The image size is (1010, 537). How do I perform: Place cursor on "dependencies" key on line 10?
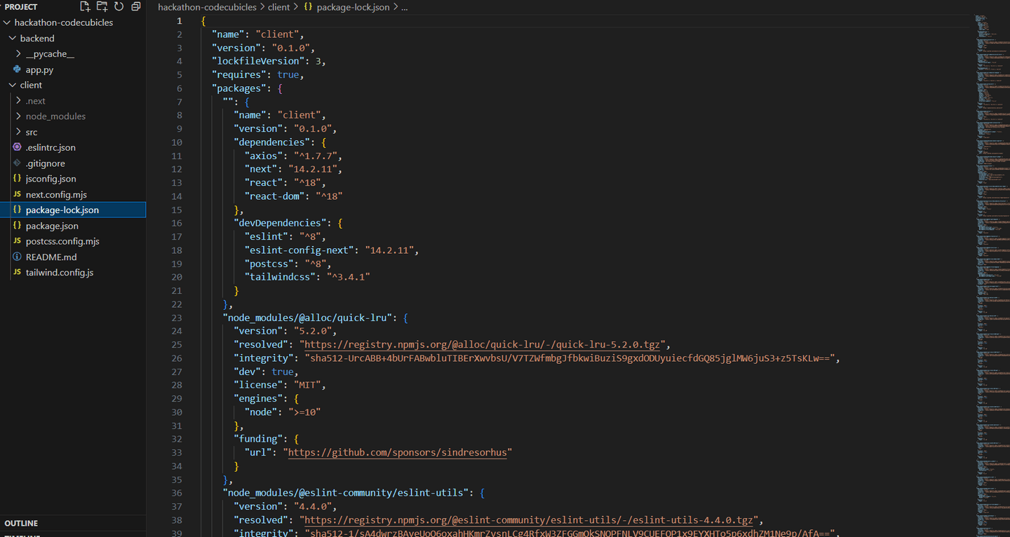pos(272,142)
